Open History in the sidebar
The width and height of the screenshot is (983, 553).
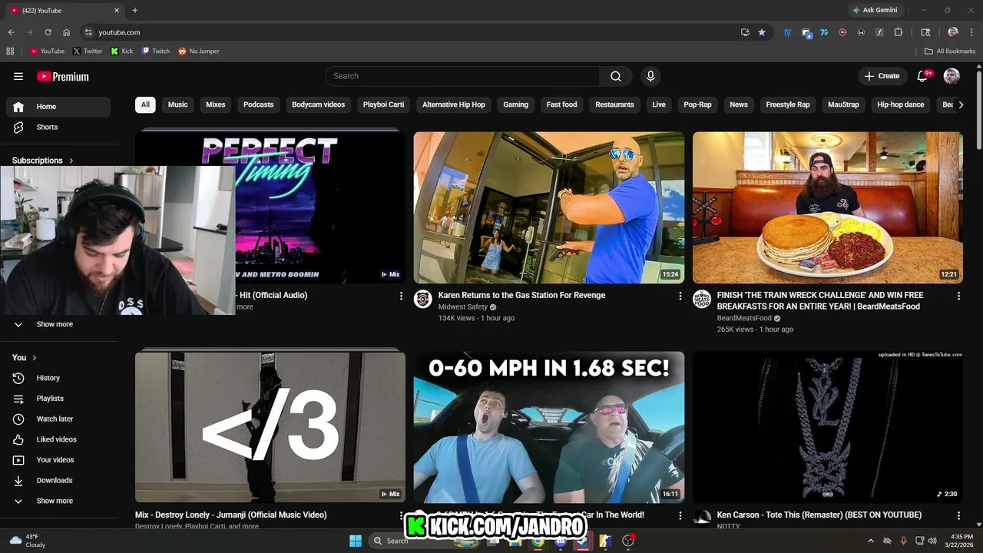pyautogui.click(x=58, y=378)
